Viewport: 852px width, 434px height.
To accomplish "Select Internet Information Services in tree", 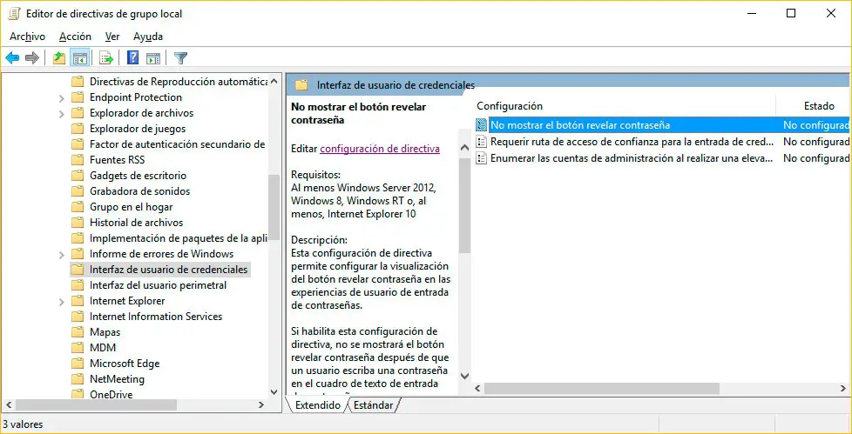I will click(156, 317).
